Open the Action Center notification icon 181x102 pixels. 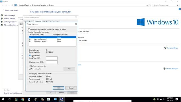[176, 99]
